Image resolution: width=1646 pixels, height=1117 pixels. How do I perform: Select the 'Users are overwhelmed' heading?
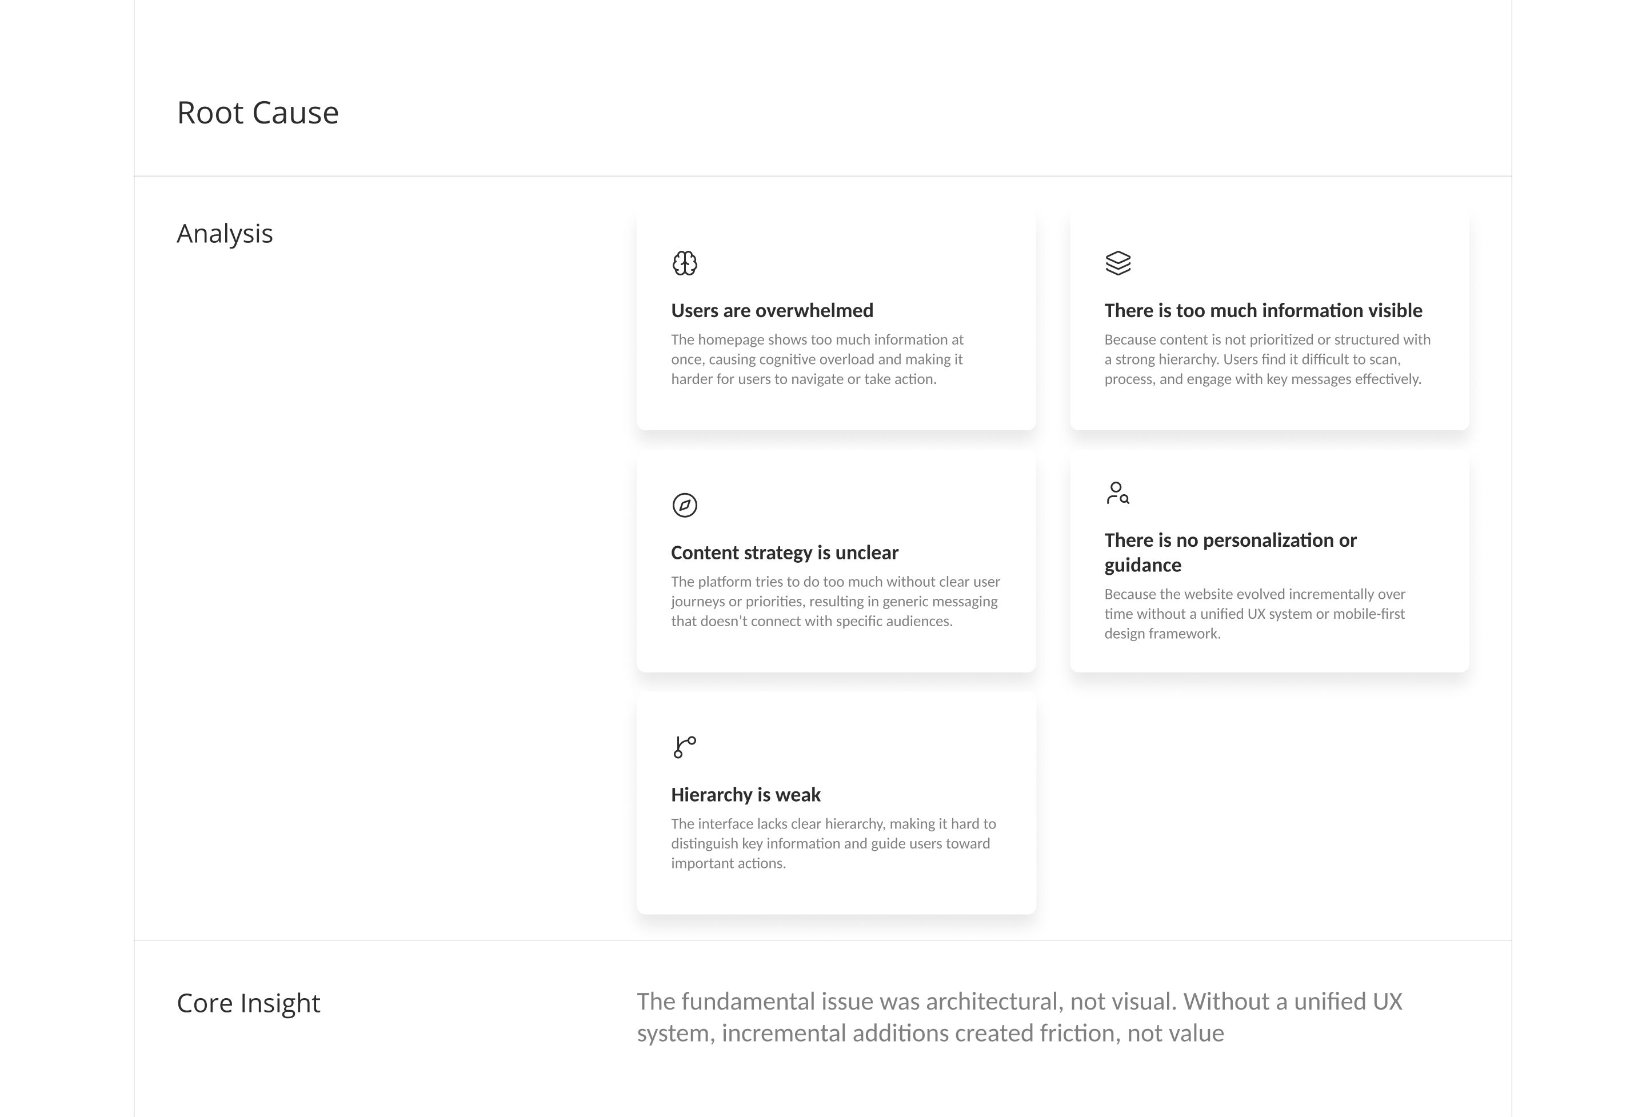coord(772,310)
